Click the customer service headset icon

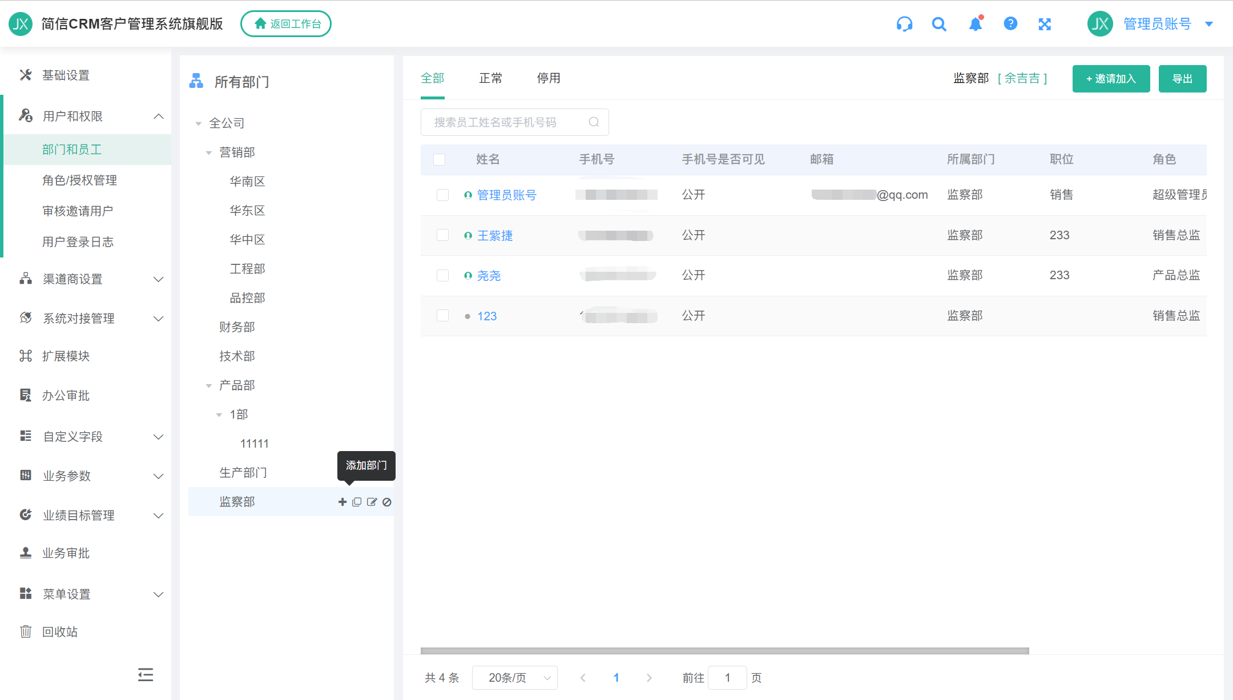[904, 24]
